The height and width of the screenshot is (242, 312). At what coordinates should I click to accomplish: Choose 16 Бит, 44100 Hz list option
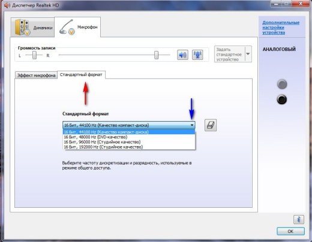pos(129,132)
